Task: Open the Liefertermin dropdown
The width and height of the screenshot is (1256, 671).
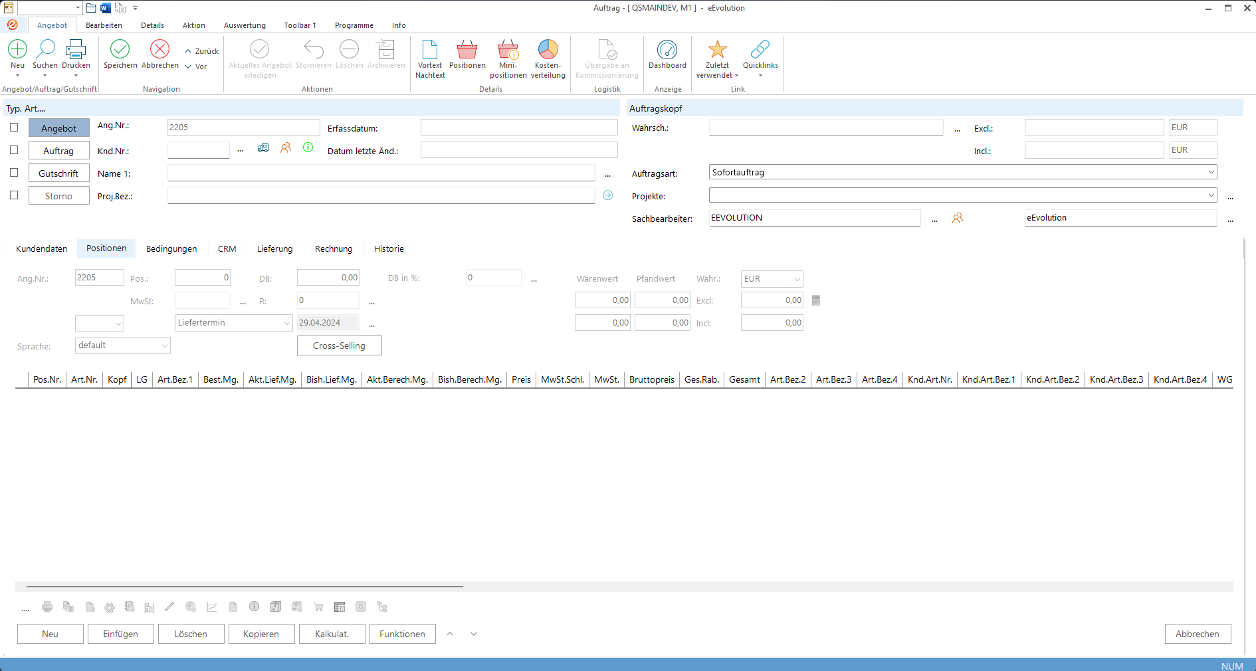Action: click(x=286, y=323)
